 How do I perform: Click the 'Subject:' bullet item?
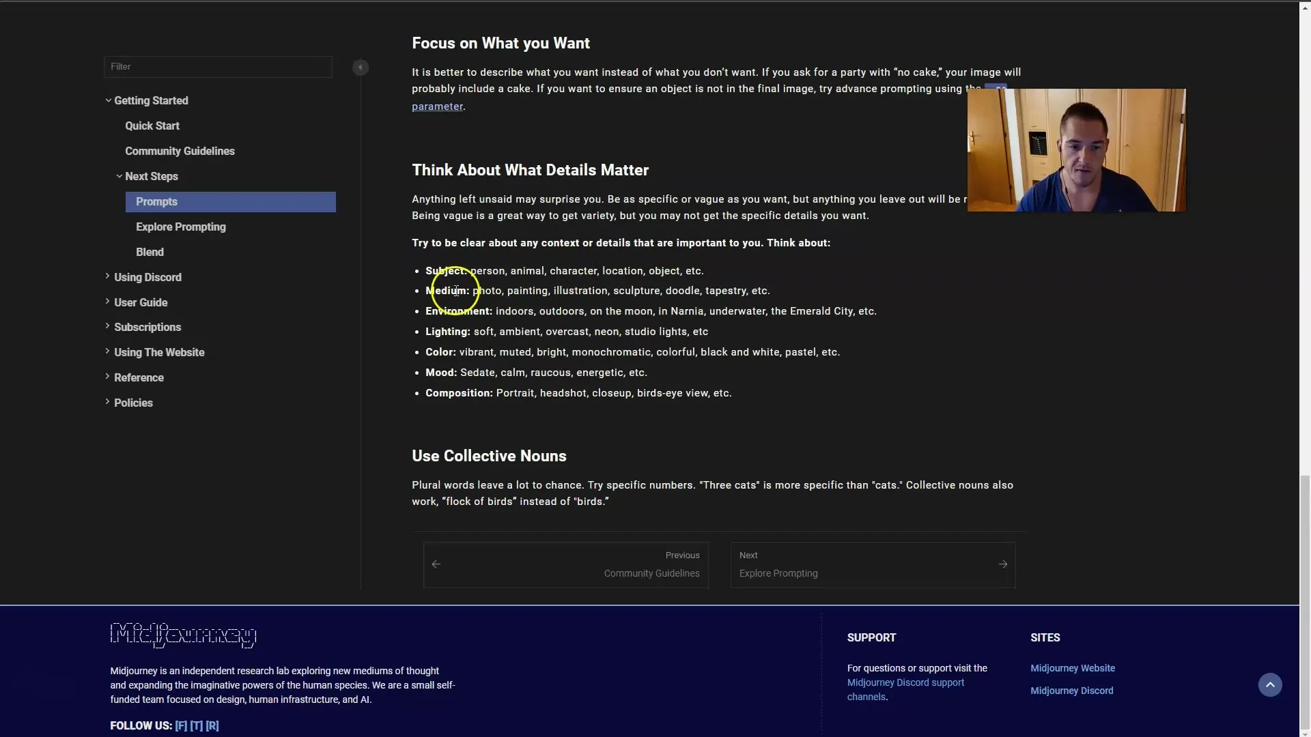(565, 271)
